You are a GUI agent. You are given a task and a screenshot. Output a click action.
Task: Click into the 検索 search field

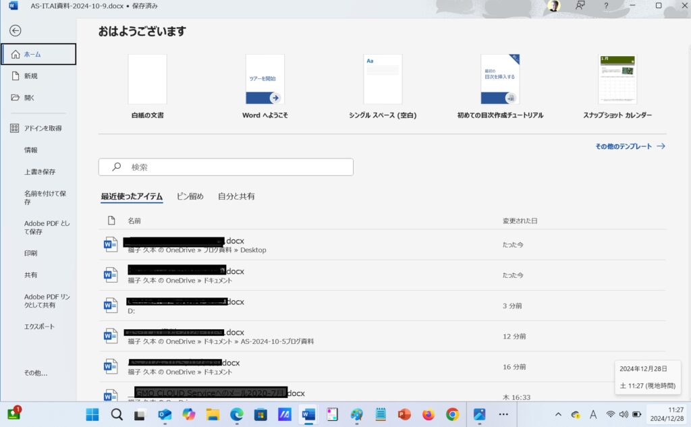[x=225, y=167]
